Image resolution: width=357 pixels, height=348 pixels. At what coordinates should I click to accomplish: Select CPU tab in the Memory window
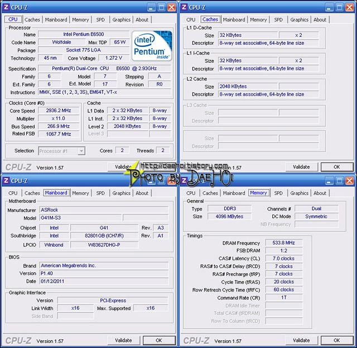point(191,193)
